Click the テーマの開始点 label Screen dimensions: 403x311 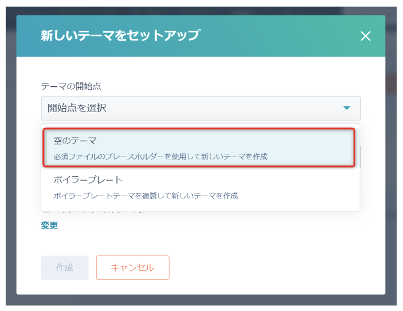click(x=71, y=86)
